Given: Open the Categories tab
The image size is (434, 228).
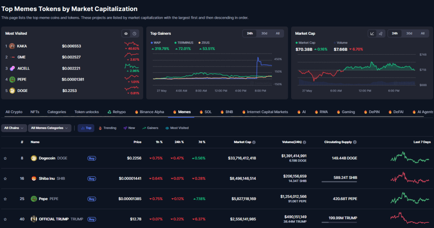Looking at the screenshot, I should [57, 112].
